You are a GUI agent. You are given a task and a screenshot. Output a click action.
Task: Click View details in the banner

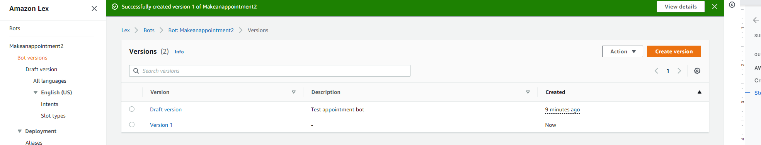[680, 7]
